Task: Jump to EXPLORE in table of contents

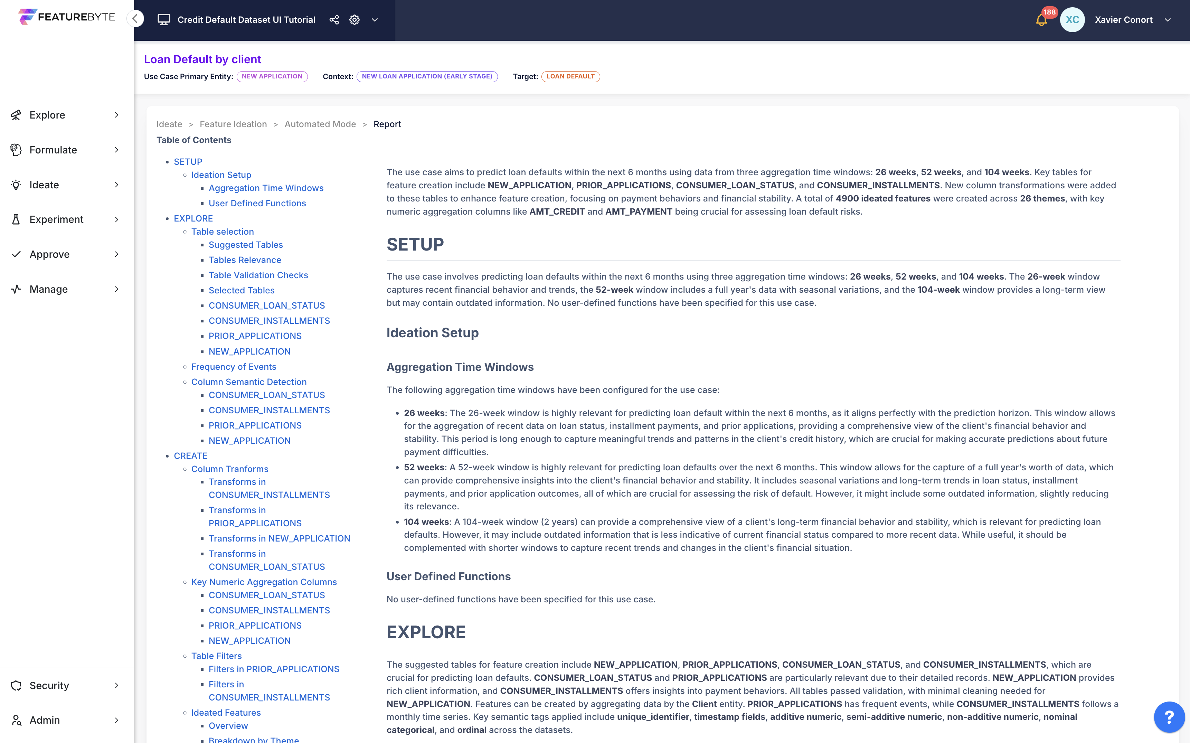Action: click(193, 218)
